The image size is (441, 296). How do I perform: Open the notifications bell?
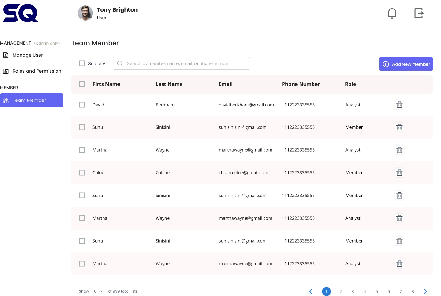coord(392,13)
